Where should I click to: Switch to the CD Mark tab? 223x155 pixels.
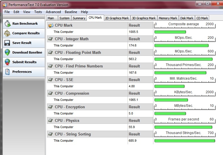pos(202,18)
